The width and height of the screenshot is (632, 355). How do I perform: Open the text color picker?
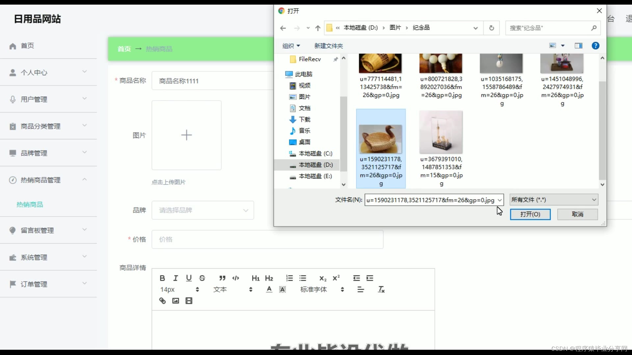[x=269, y=290]
